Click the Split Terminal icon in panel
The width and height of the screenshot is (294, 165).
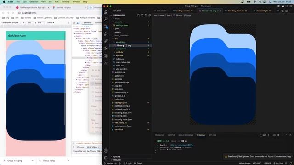pos(275,135)
